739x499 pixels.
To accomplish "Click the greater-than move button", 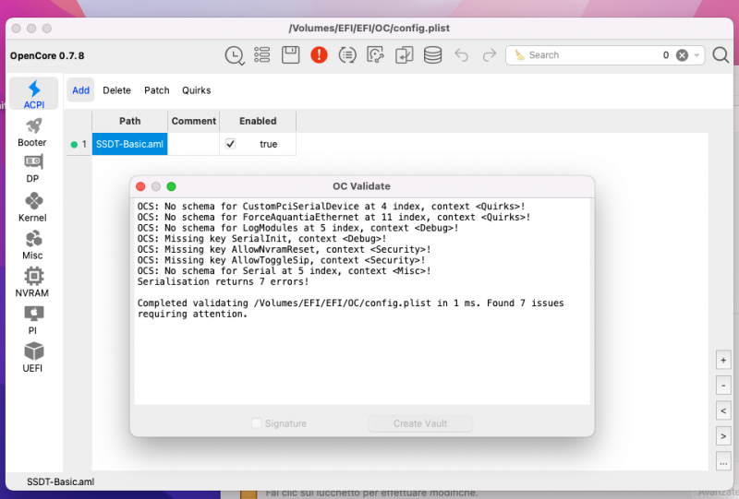I will 723,436.
